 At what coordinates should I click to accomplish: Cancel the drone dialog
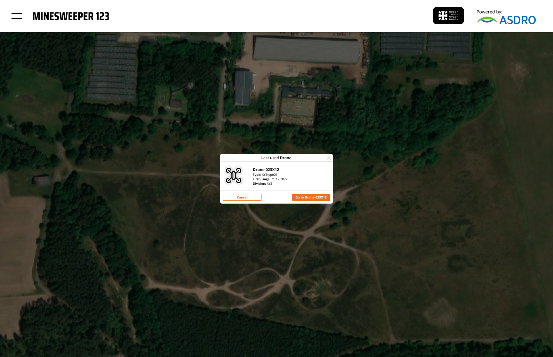tap(242, 197)
